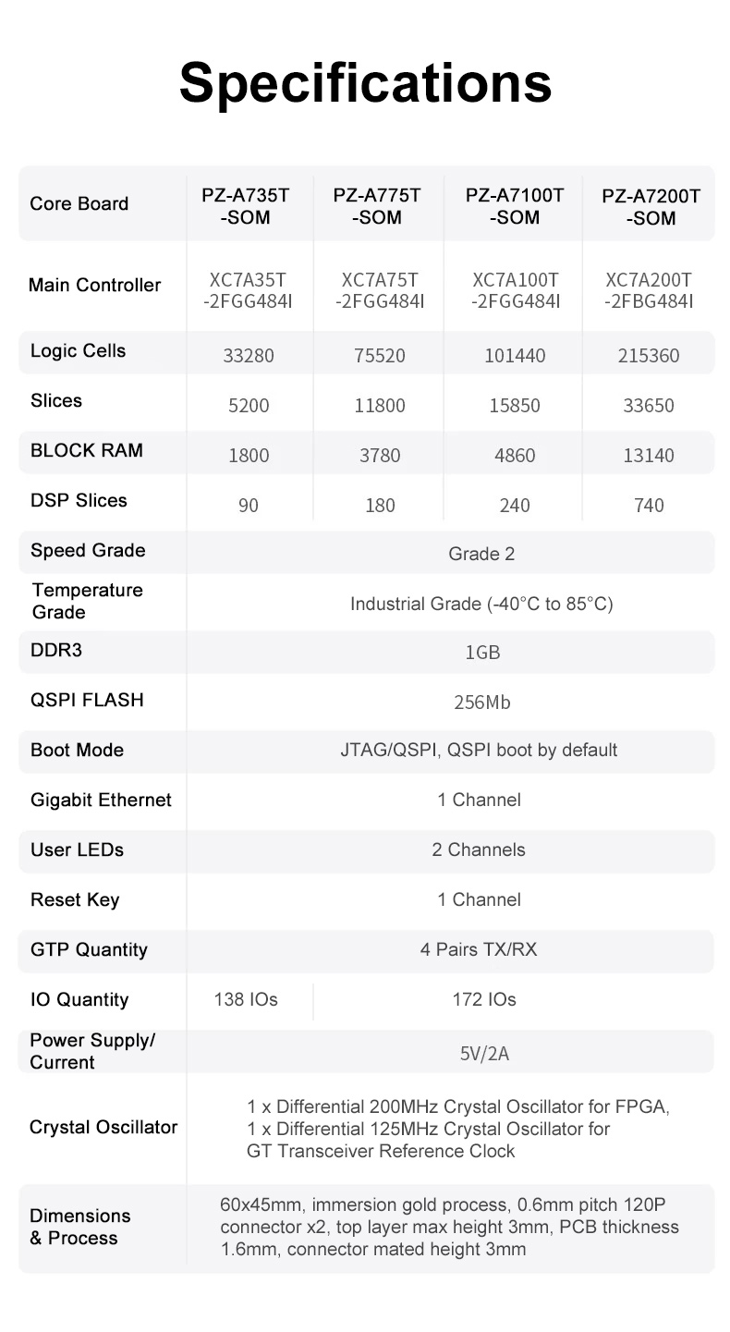Click the 138 IOs cell
730x1332 pixels.
click(245, 999)
